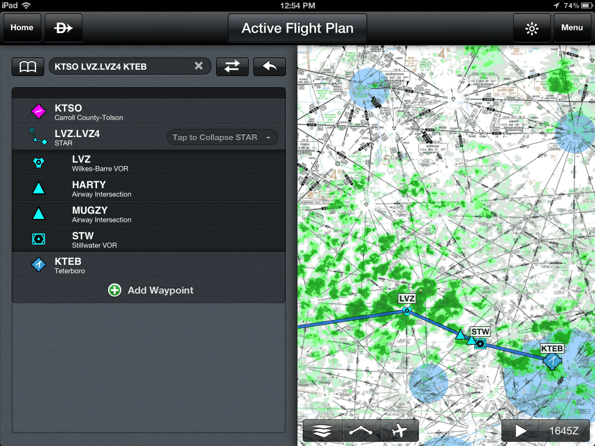
Task: Open the Menu panel
Action: click(572, 27)
